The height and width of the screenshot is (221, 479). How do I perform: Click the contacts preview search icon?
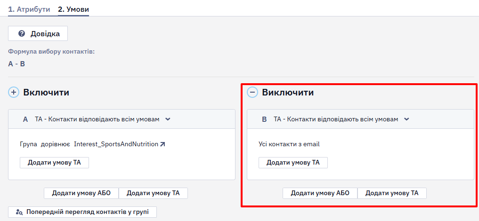(19, 212)
